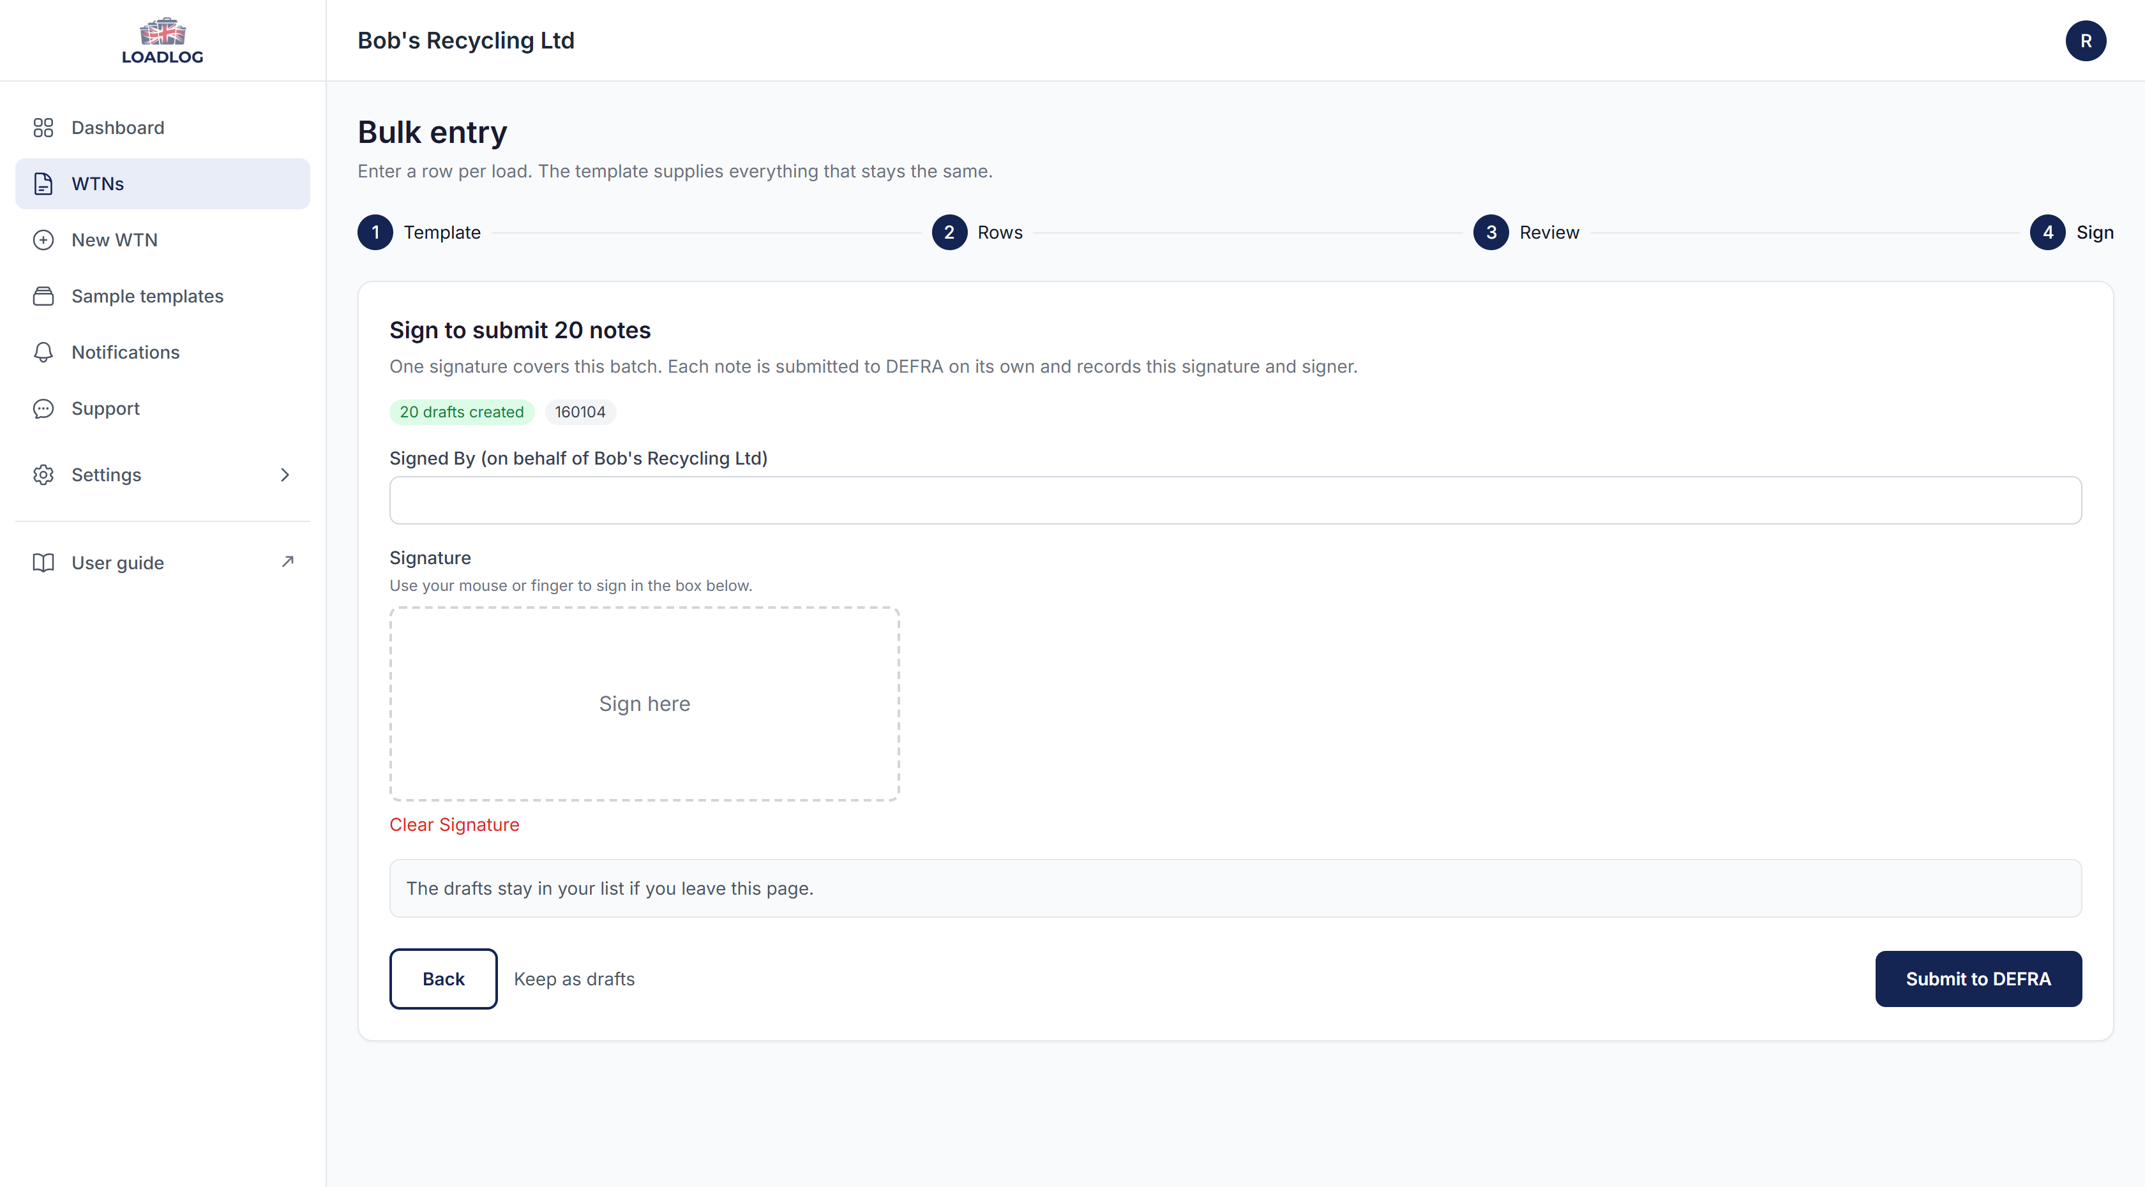The height and width of the screenshot is (1187, 2145).
Task: Click the Support chat bubble icon
Action: 43,408
